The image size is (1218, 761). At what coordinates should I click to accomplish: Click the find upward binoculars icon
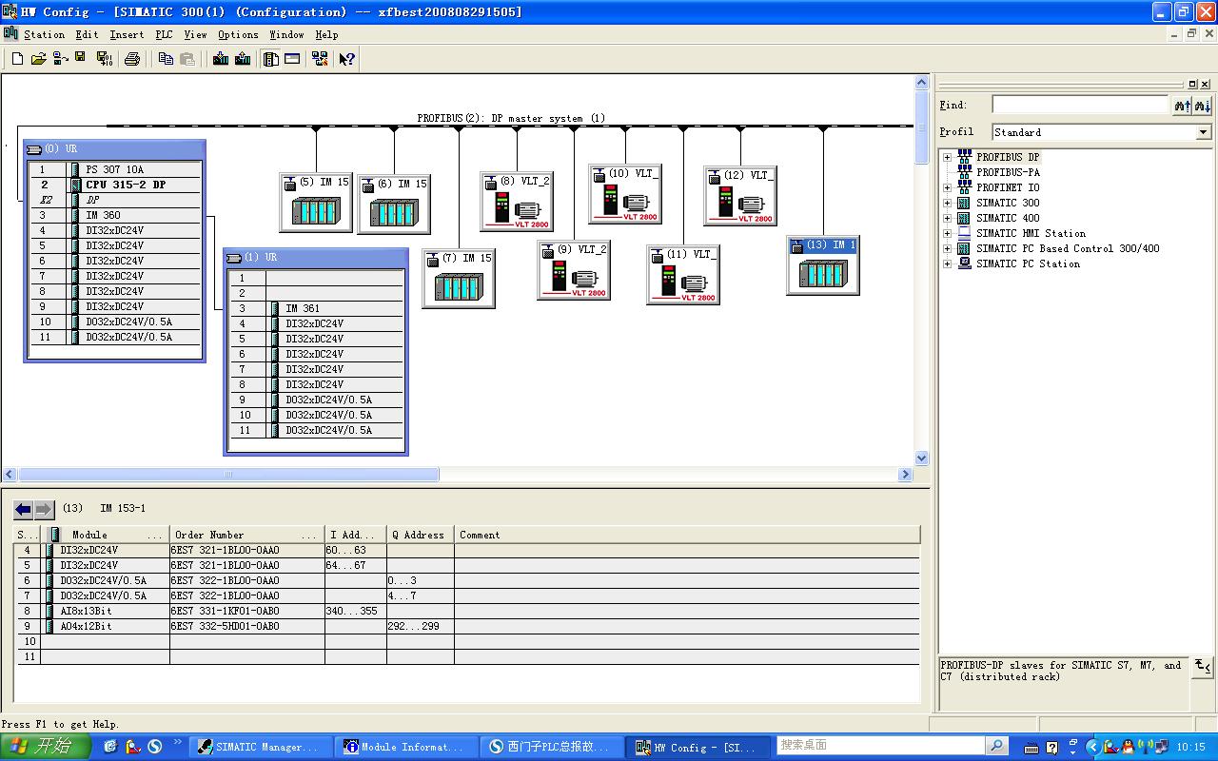pos(1182,106)
